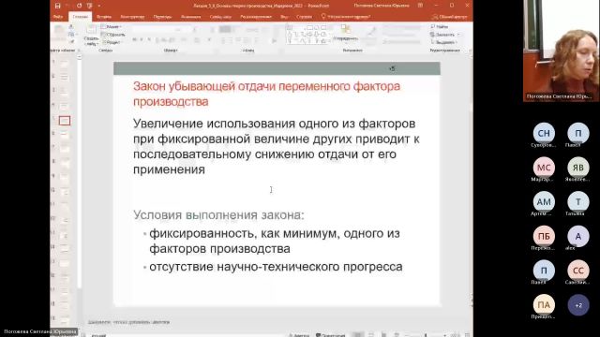Screen dimensions: 600x337
Task: Click the bullet 'фиксированность, как минимум, одного'
Action: pyautogui.click(x=275, y=241)
